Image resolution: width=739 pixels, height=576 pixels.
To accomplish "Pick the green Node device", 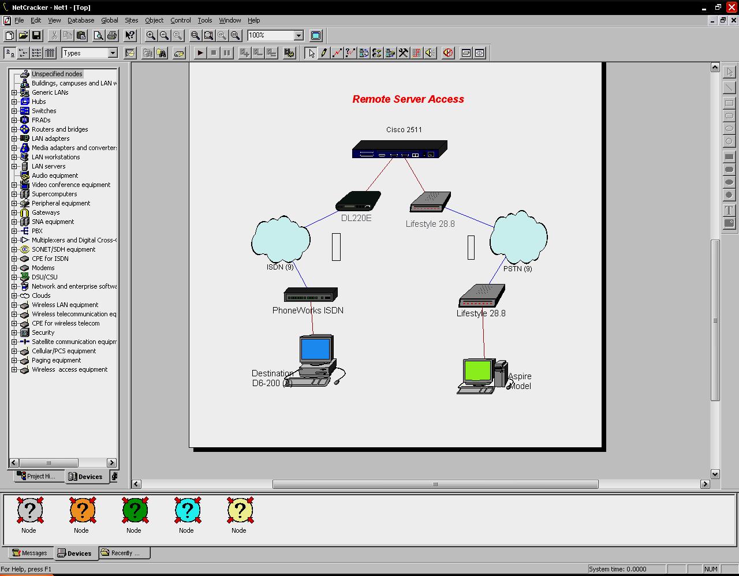I will pos(135,510).
